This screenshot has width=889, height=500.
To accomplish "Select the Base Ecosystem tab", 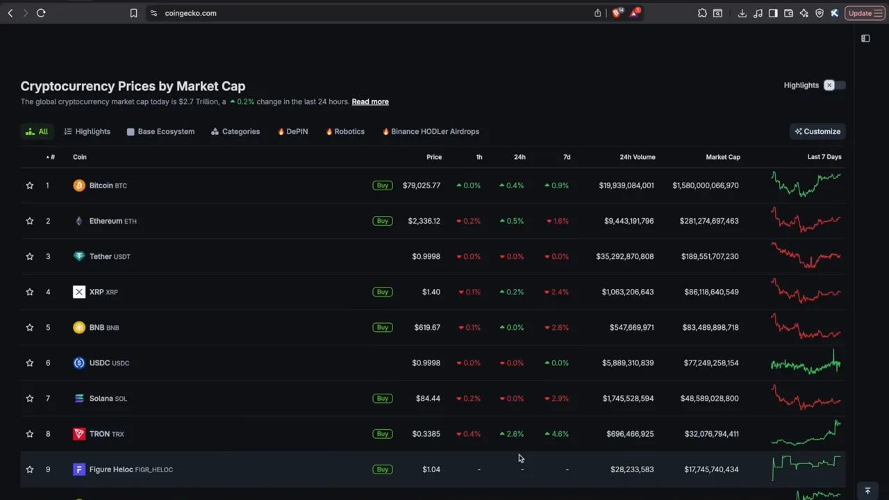I will point(160,131).
